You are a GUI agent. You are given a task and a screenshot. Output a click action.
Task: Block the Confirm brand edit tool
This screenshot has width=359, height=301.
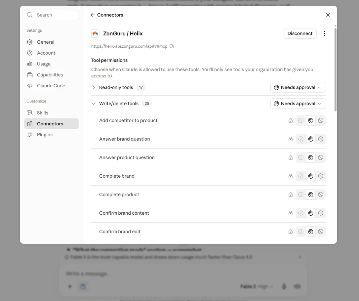point(321,232)
